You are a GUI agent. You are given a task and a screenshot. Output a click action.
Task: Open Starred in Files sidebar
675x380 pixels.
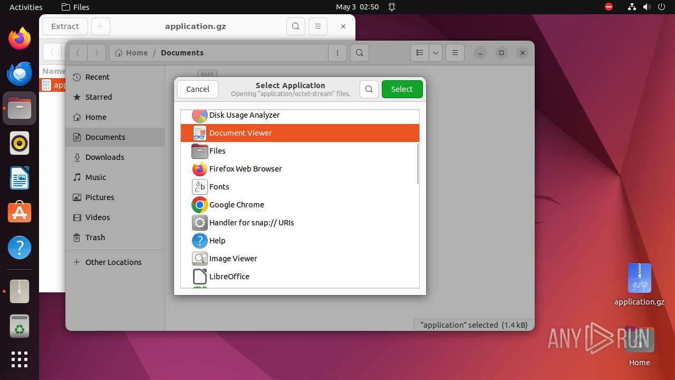(115, 97)
